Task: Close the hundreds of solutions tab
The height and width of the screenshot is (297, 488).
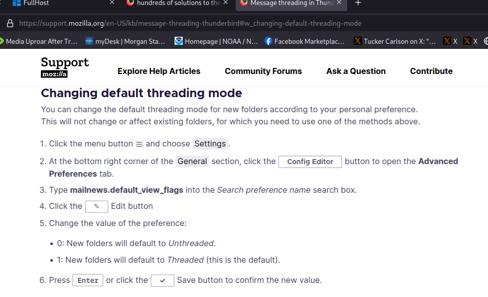Action: point(226,3)
